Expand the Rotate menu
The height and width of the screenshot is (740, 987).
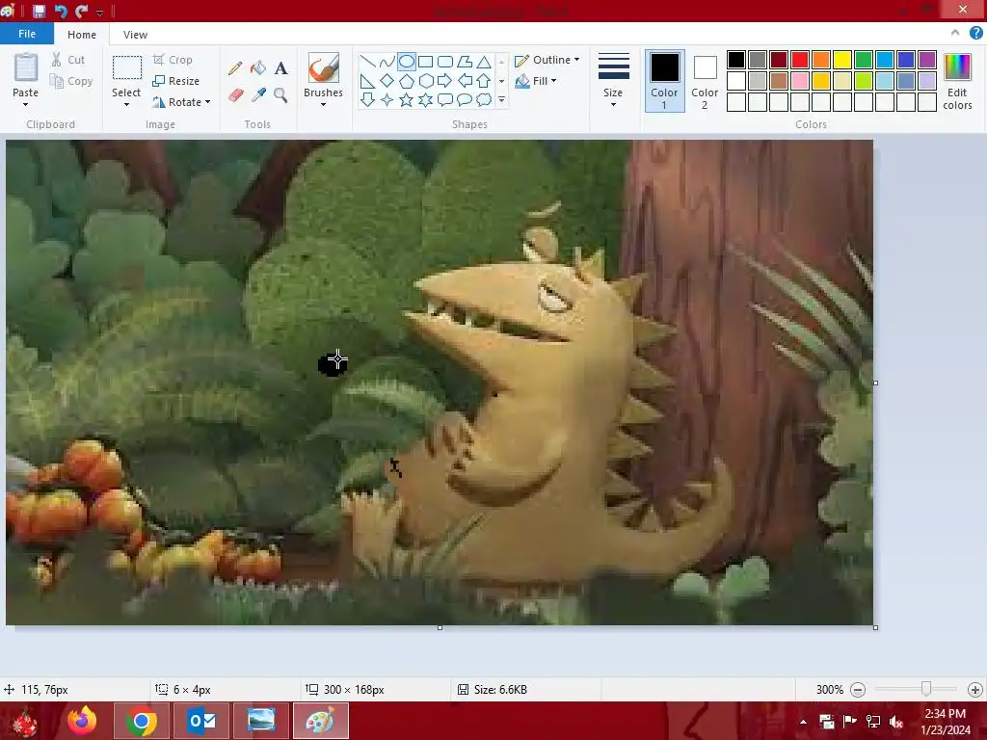pyautogui.click(x=181, y=102)
